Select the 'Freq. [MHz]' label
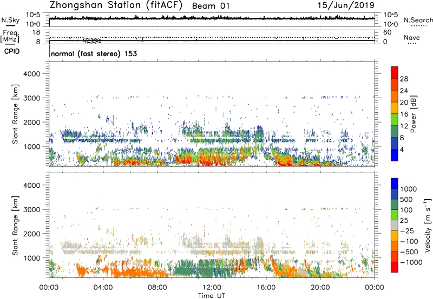433x299 pixels. tap(10, 37)
